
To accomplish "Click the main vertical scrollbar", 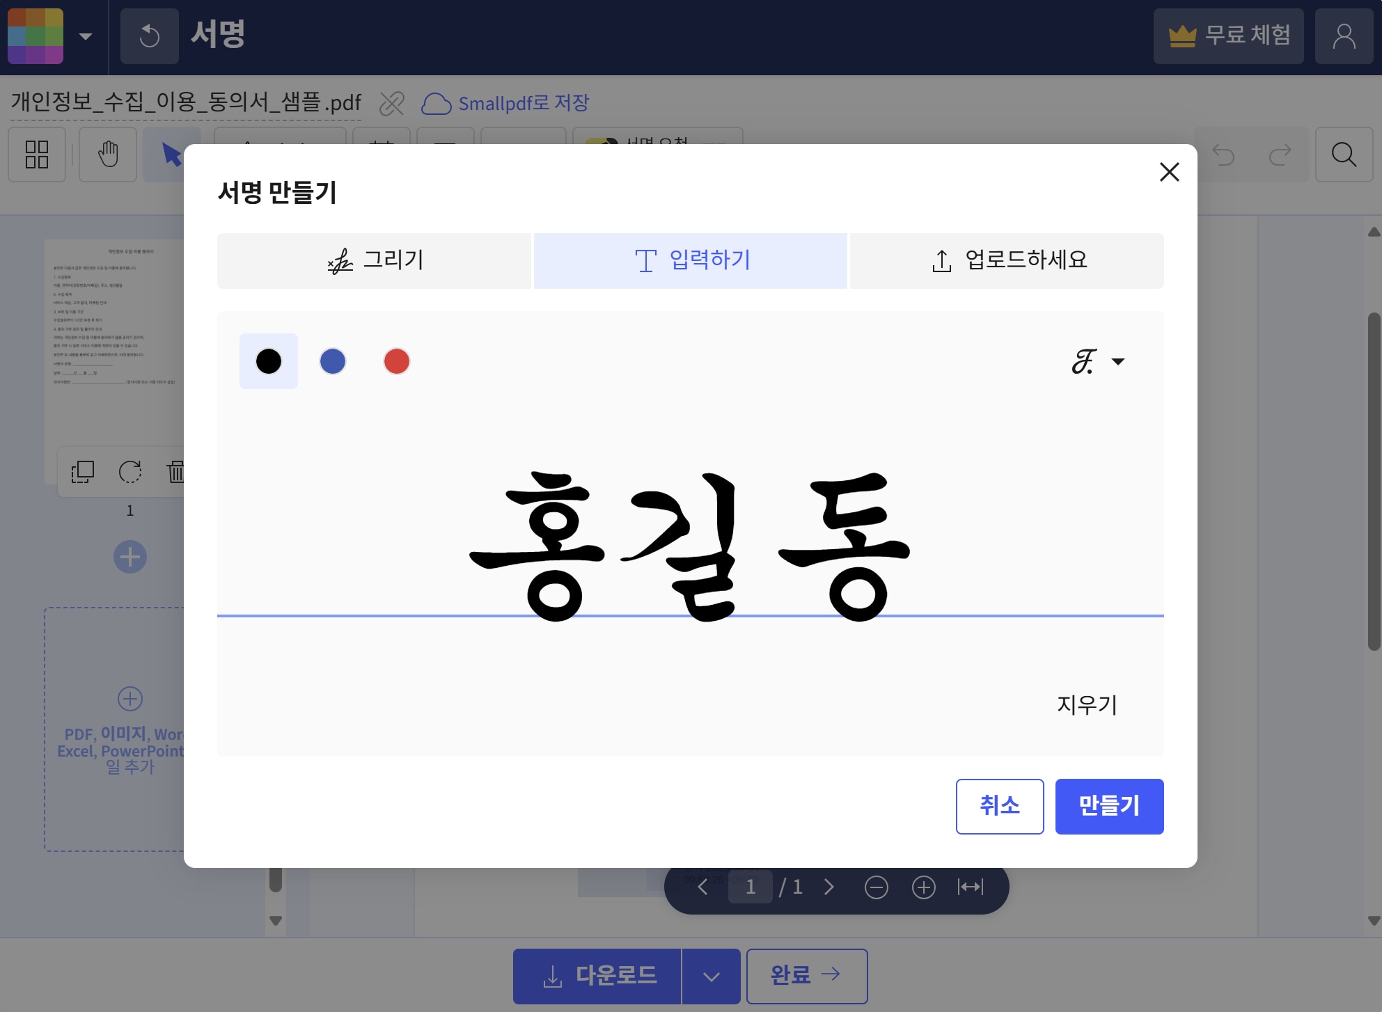I will tap(1374, 482).
